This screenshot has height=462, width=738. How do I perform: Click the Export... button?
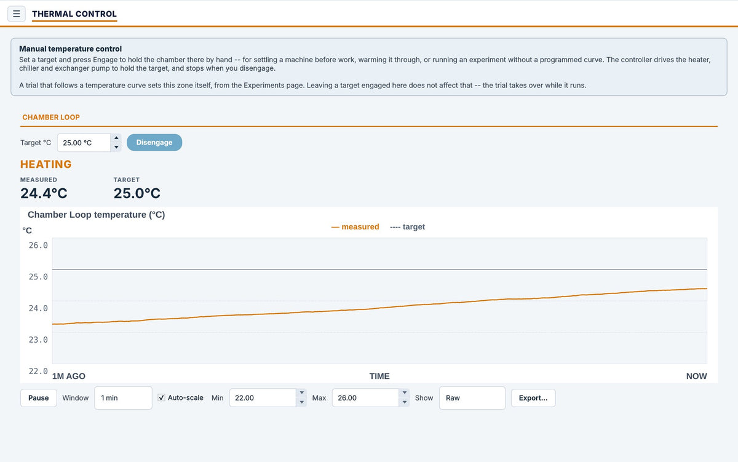pyautogui.click(x=533, y=398)
